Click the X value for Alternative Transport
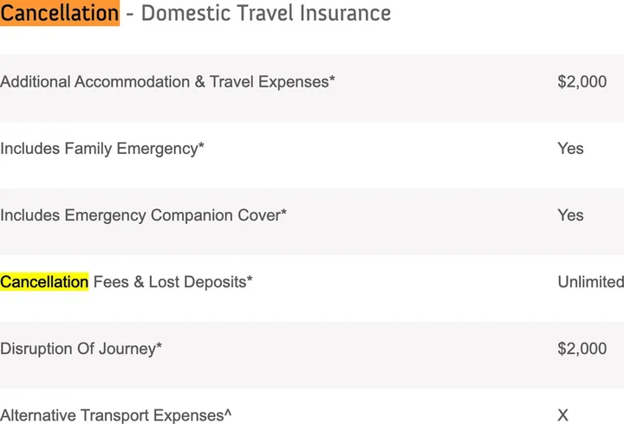The image size is (624, 424). (x=563, y=415)
